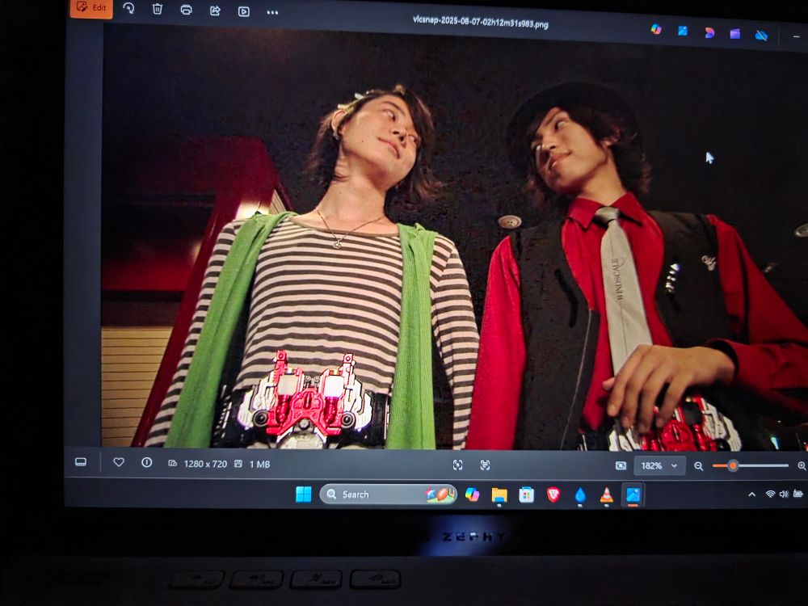Click the Edit button in Photos

click(91, 8)
